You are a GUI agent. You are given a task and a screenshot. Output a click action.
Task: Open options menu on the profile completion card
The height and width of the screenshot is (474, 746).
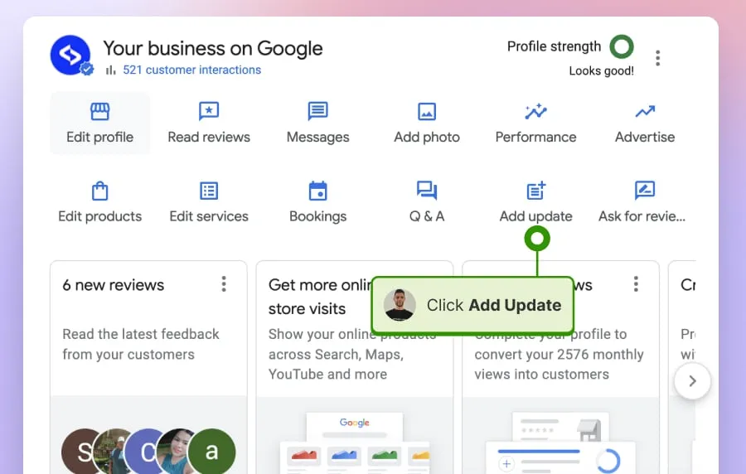point(636,284)
